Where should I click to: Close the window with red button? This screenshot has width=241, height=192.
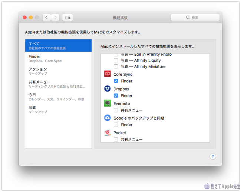[25, 17]
